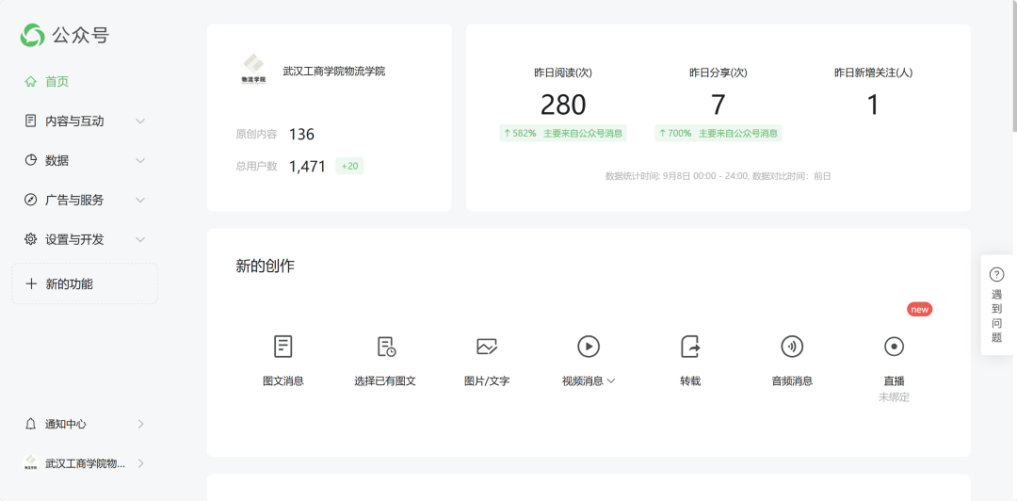Open 通知中心 menu label
Image resolution: width=1017 pixels, height=501 pixels.
[x=66, y=424]
